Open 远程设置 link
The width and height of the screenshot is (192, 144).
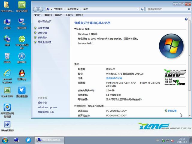(x=42, y=33)
